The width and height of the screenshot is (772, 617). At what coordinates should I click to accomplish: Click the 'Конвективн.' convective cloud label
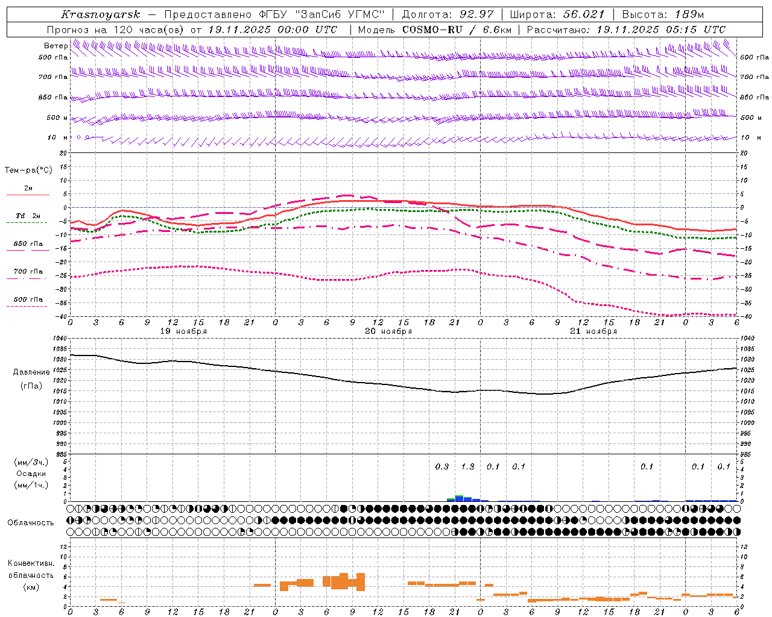tap(31, 563)
